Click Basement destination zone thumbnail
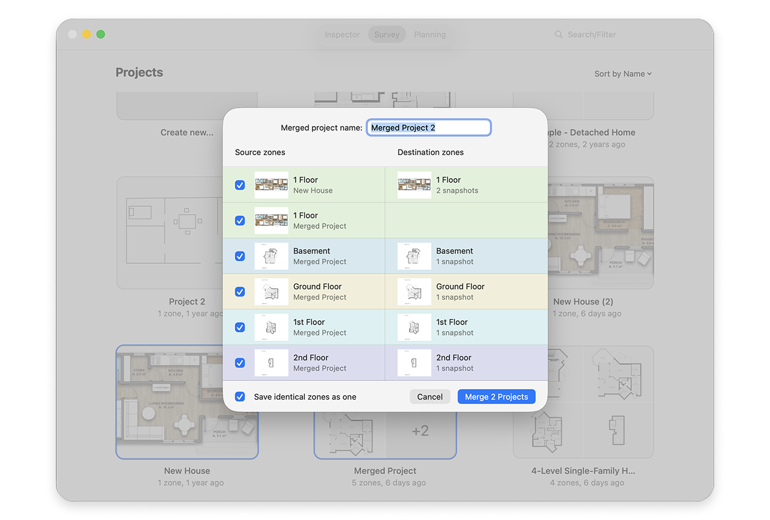This screenshot has width=770, height=520. tap(414, 256)
